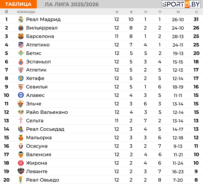Open the Атлетико team name link
This screenshot has height=184, width=203.
tap(38, 45)
